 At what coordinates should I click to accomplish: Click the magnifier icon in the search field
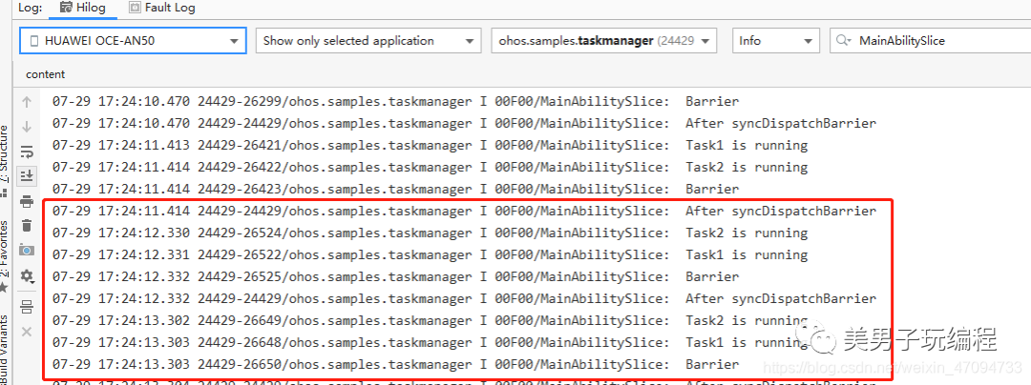(x=842, y=41)
